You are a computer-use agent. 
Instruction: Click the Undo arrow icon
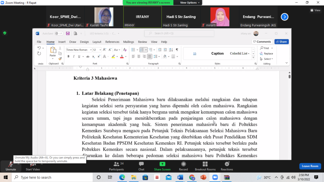click(39, 48)
